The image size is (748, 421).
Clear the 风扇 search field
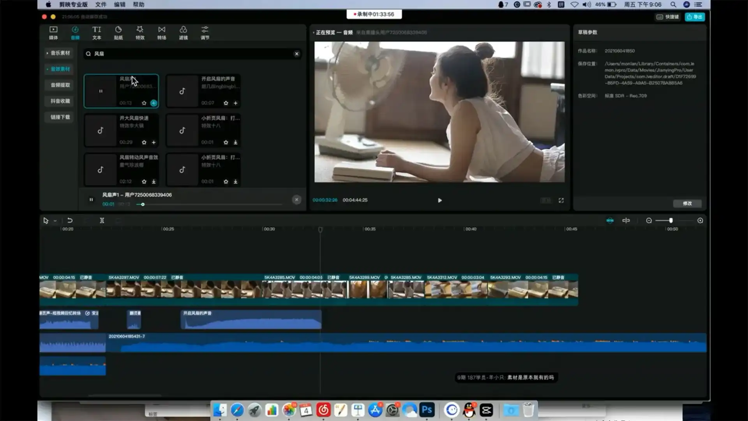click(297, 54)
